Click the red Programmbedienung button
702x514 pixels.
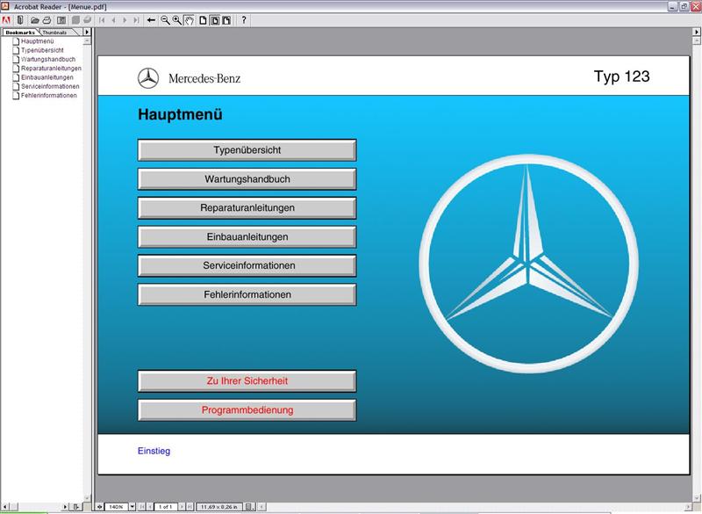[247, 410]
